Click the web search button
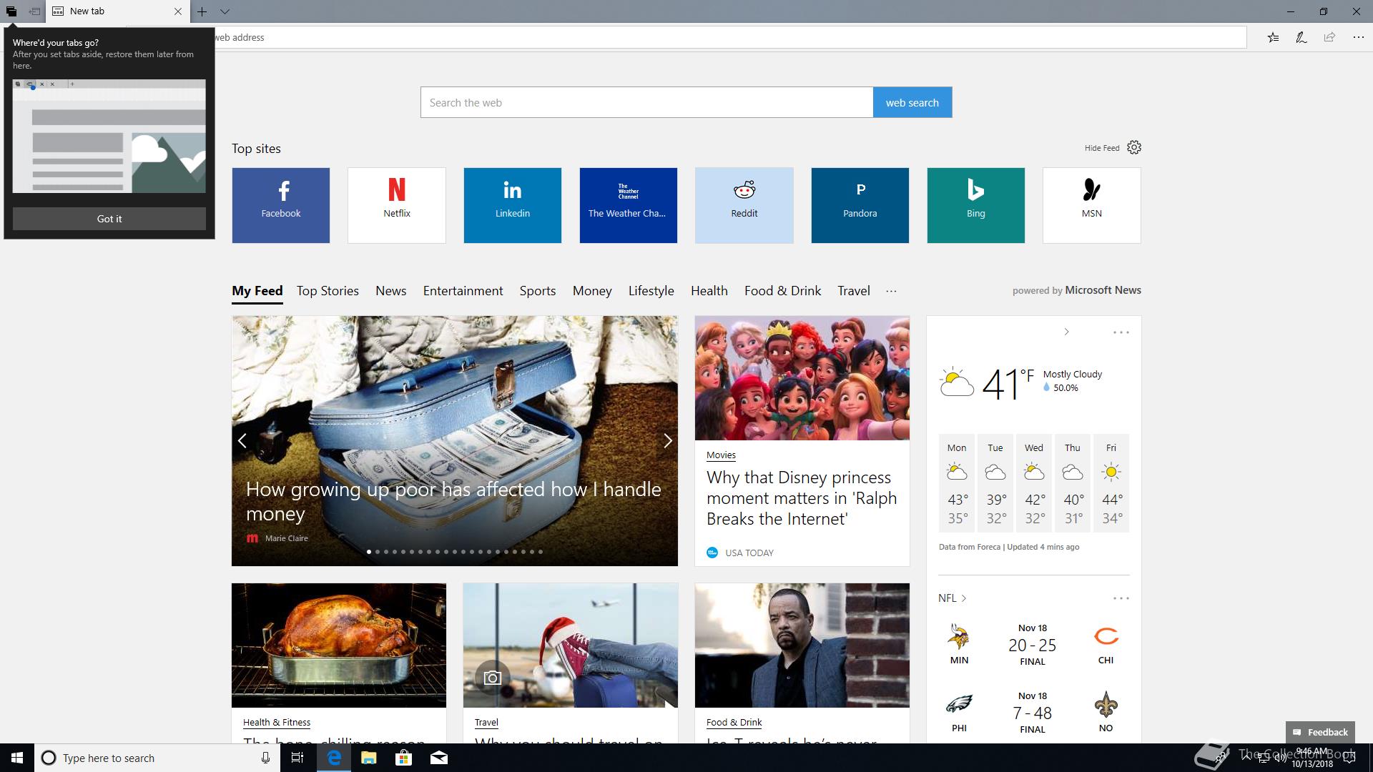 click(x=912, y=102)
